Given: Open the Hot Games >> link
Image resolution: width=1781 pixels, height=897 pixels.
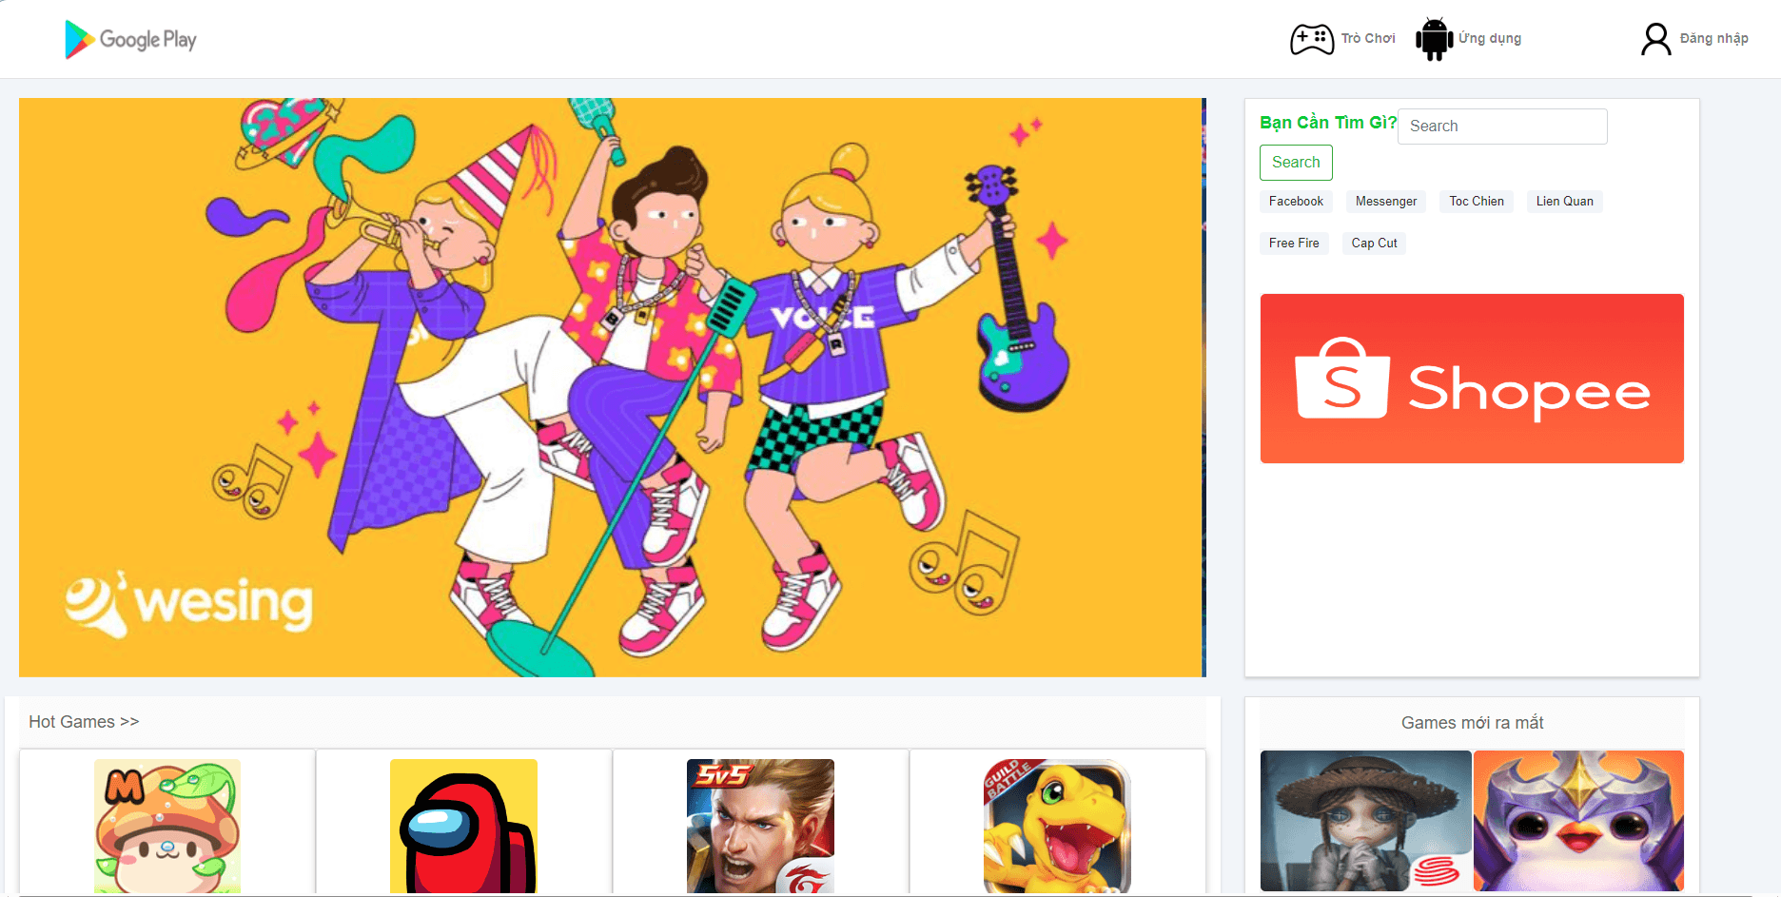Looking at the screenshot, I should (x=84, y=722).
